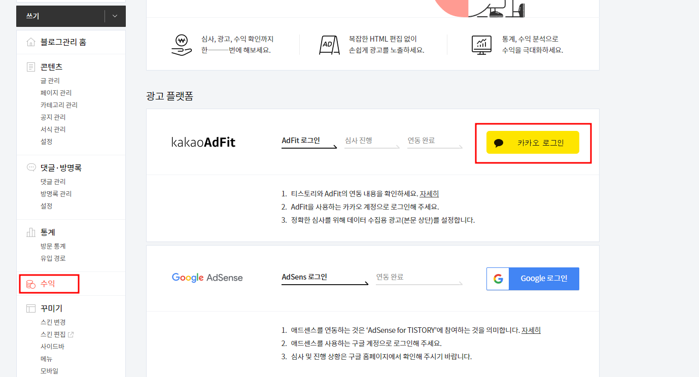Open the 자세히 link for AdFit
This screenshot has width=699, height=377.
429,194
